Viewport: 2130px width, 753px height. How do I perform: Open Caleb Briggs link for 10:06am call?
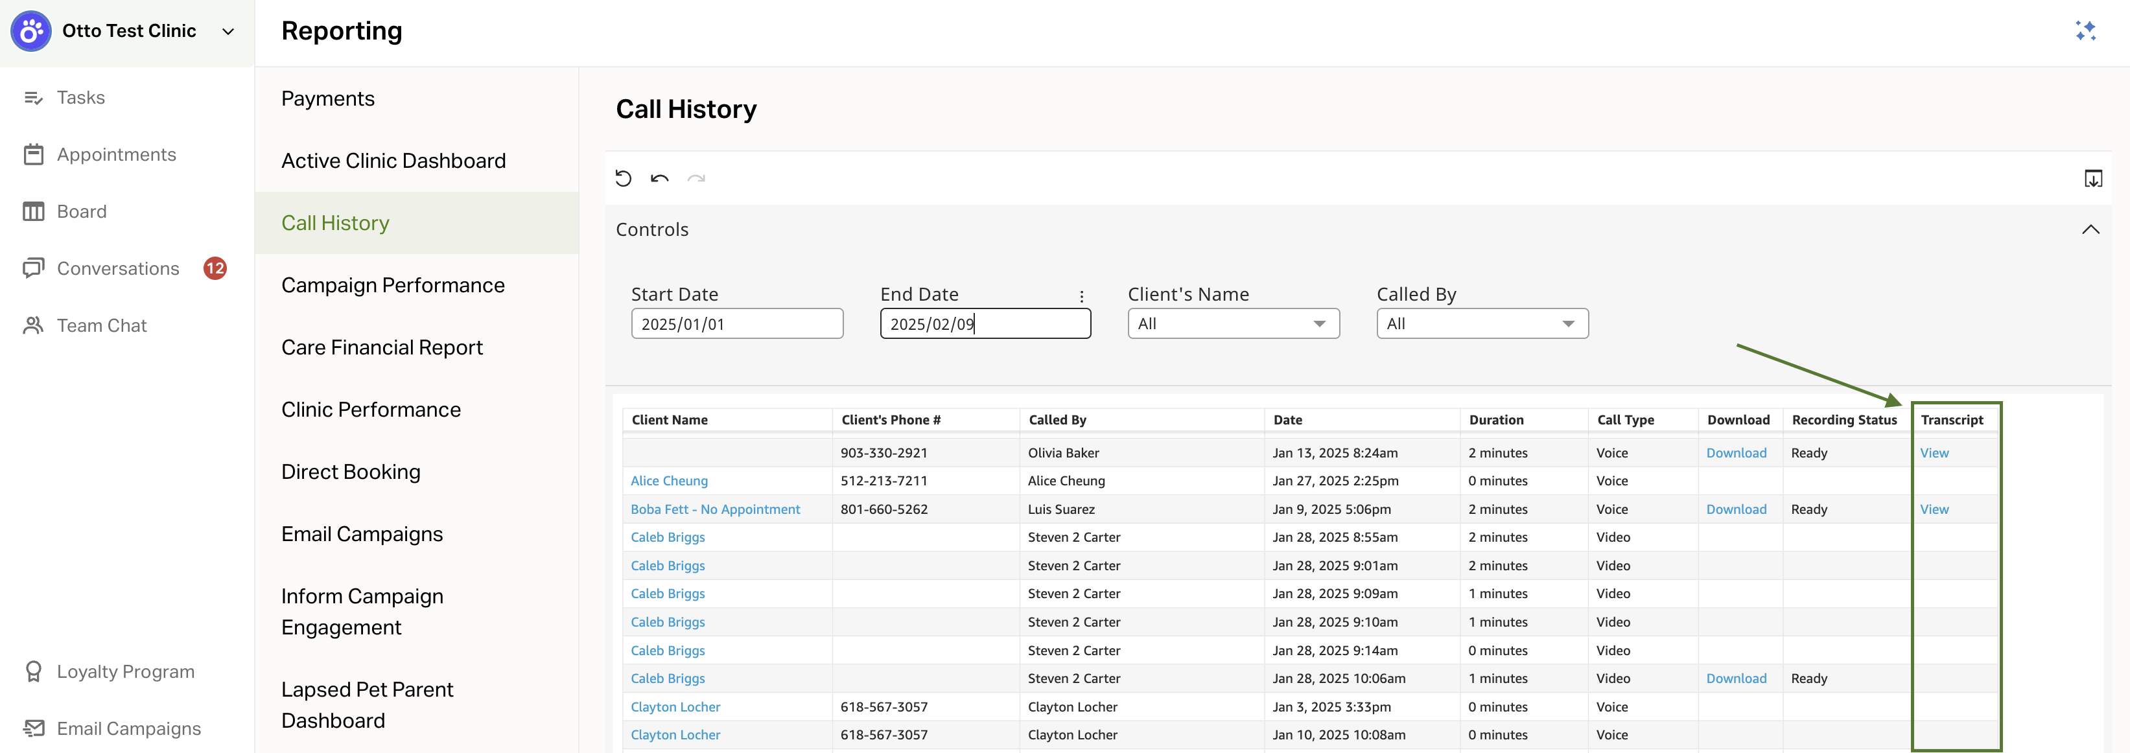[x=667, y=678]
